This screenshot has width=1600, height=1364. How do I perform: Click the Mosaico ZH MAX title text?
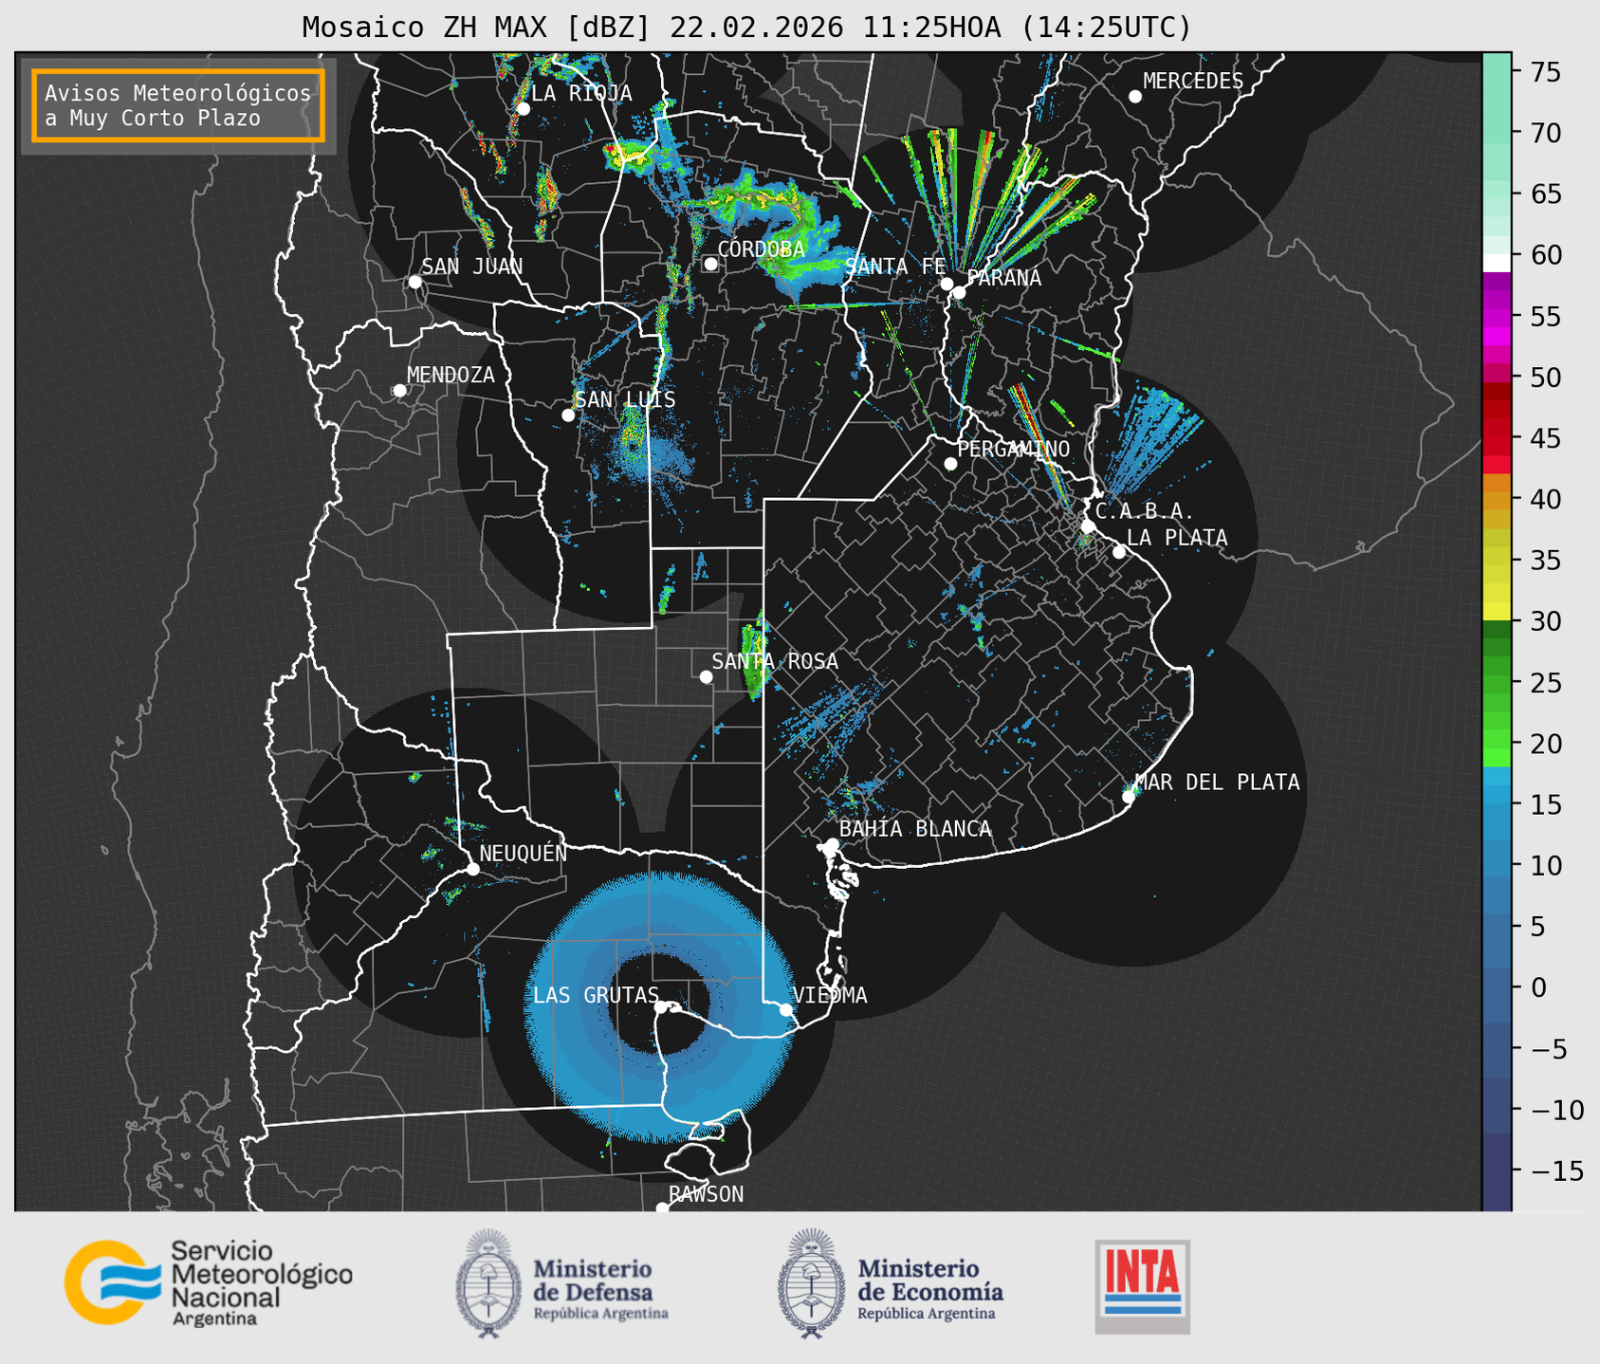tap(745, 27)
